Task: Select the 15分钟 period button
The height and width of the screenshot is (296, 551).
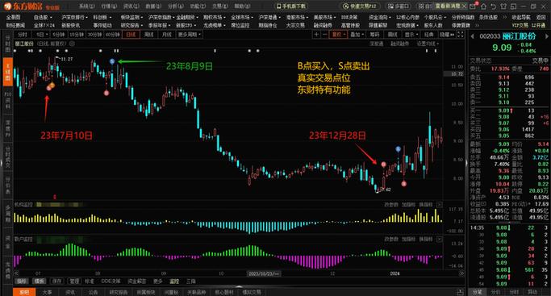Action: pyautogui.click(x=77, y=35)
